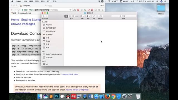This screenshot has width=178, height=100.
Task: Switch Finder to Cover Flow view
Action: coord(77,16)
